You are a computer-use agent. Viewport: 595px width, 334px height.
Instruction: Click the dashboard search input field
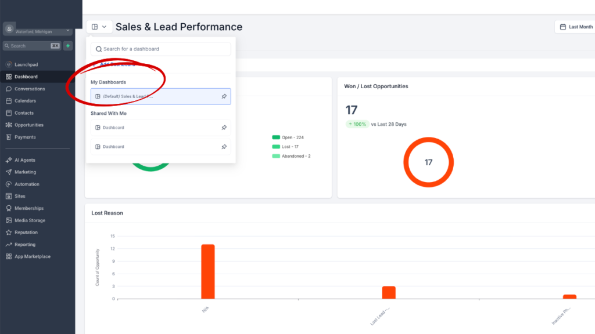click(160, 49)
